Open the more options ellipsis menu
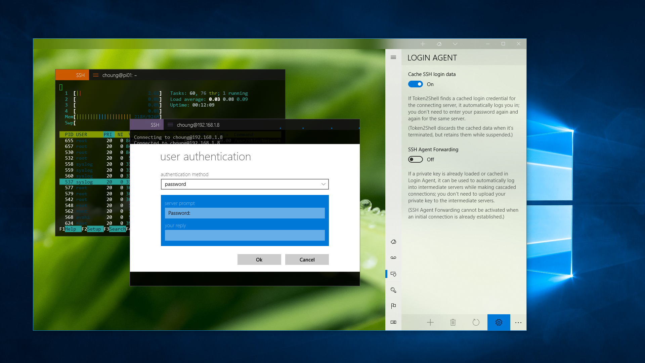This screenshot has width=645, height=363. (x=518, y=322)
